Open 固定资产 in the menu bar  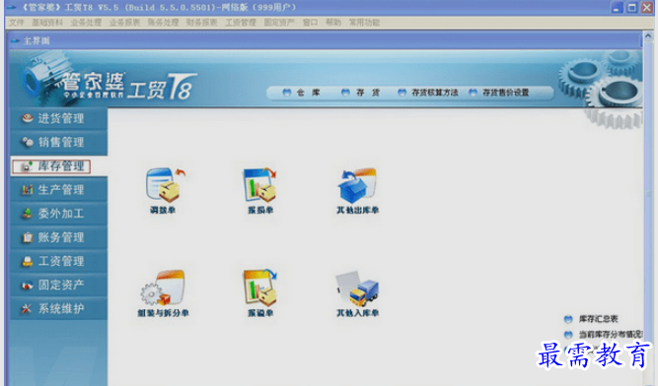coord(279,23)
